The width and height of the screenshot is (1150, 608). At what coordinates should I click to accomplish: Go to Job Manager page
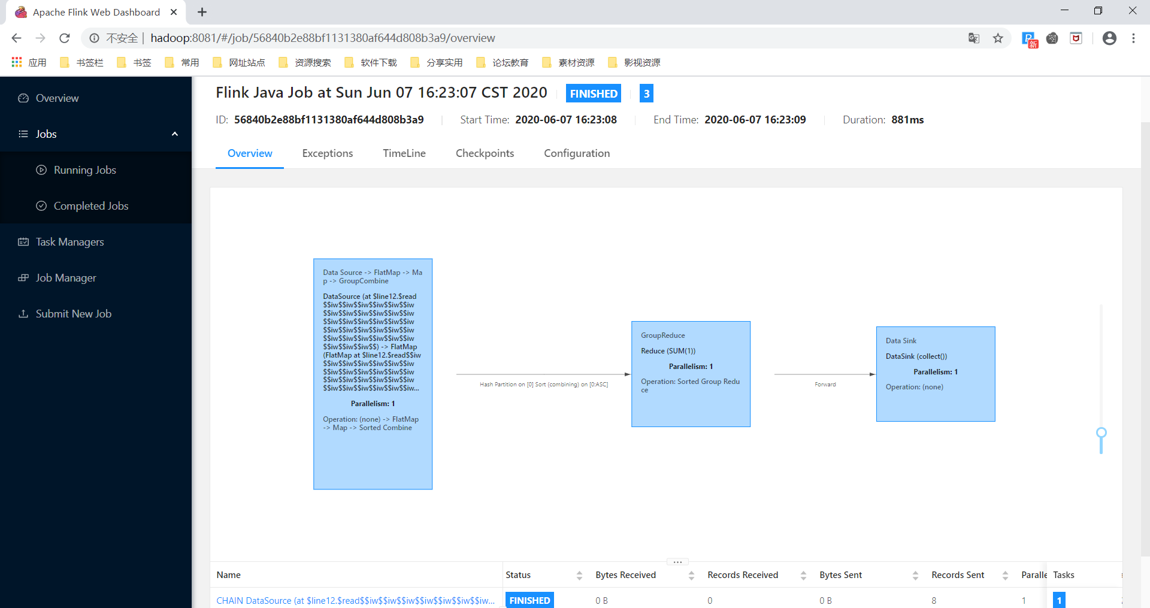(x=96, y=278)
